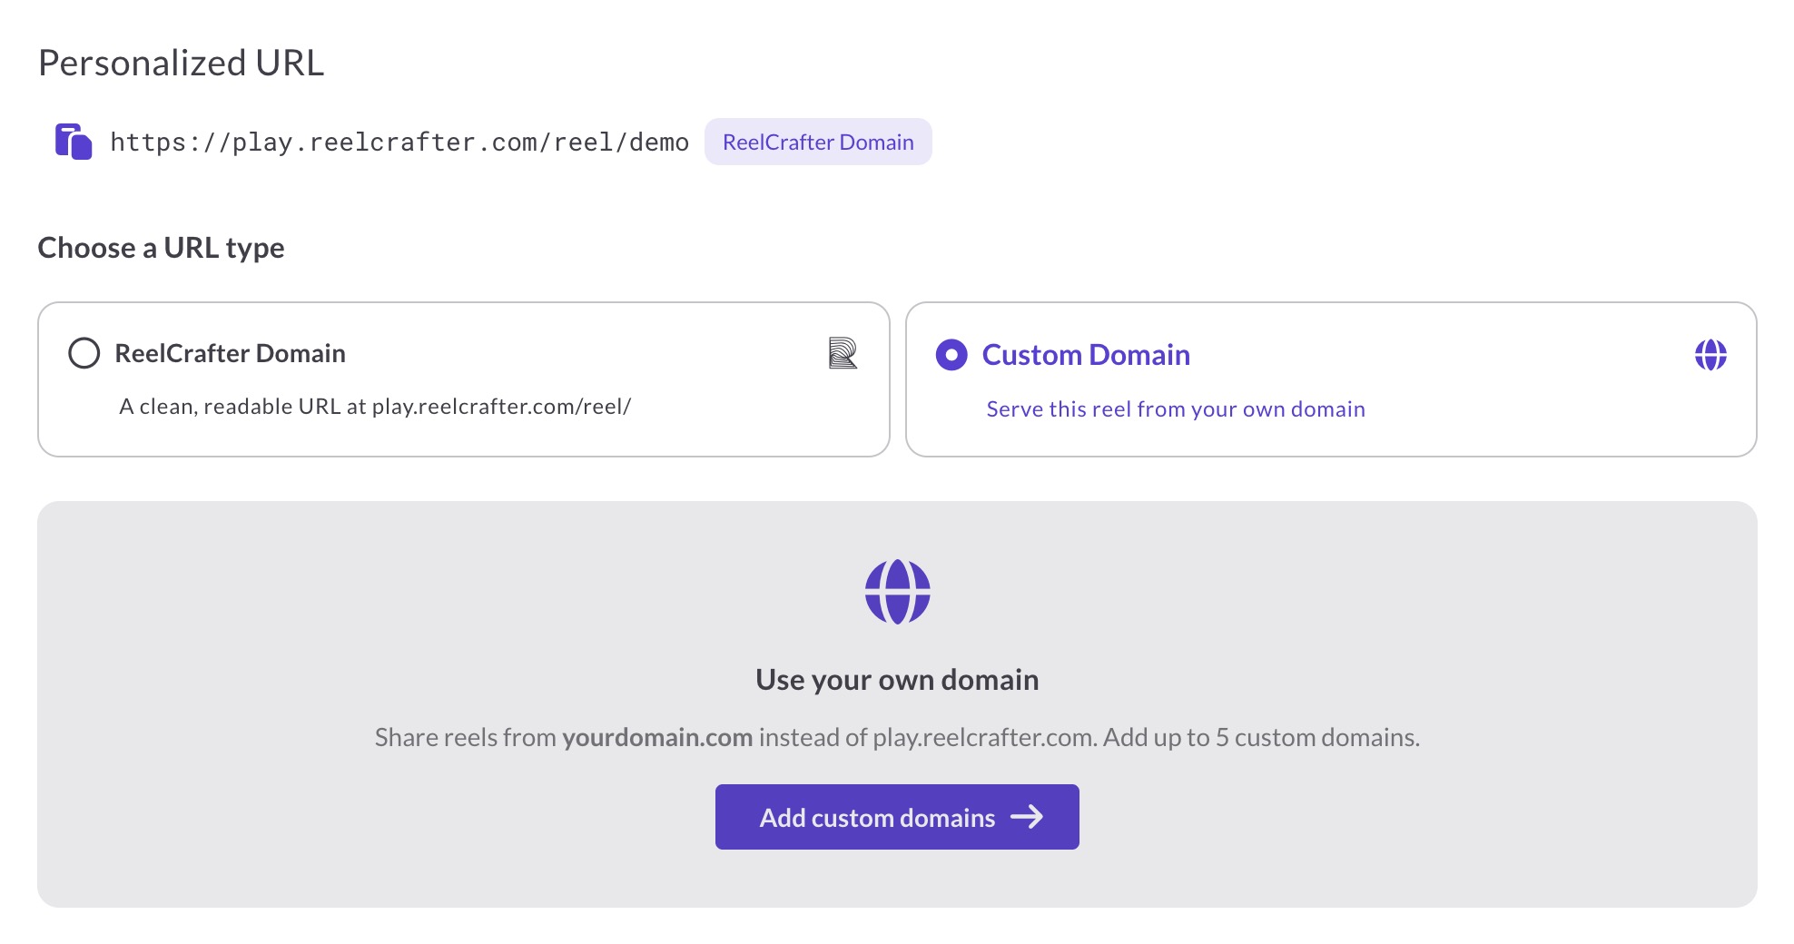Click the 'Choose a URL type' heading
1794x944 pixels.
tap(161, 248)
